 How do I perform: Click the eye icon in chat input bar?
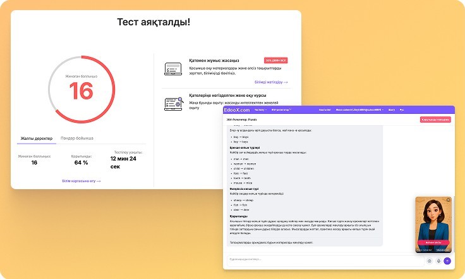coord(429,261)
